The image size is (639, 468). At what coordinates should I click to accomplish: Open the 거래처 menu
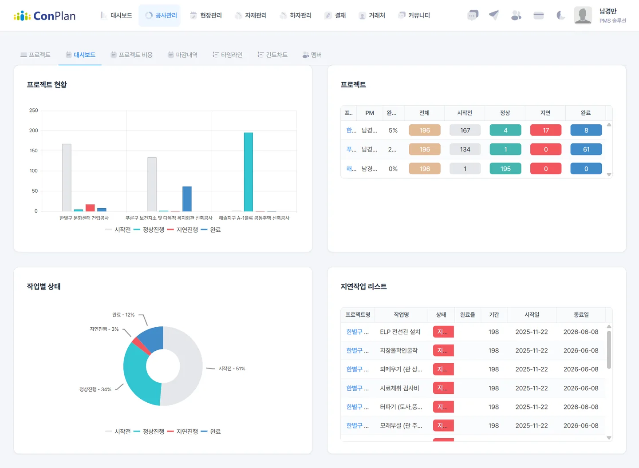click(x=371, y=16)
